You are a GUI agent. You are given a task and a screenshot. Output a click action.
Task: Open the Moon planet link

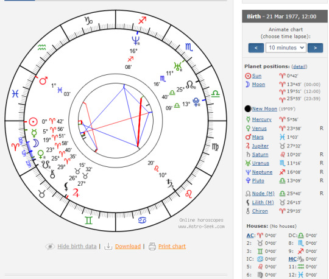point(258,84)
